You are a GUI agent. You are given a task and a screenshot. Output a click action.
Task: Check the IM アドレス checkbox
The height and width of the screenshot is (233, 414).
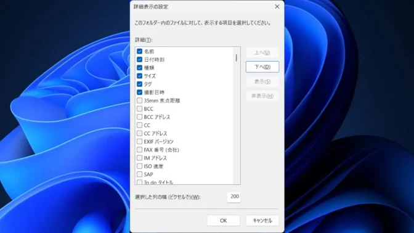pos(139,158)
